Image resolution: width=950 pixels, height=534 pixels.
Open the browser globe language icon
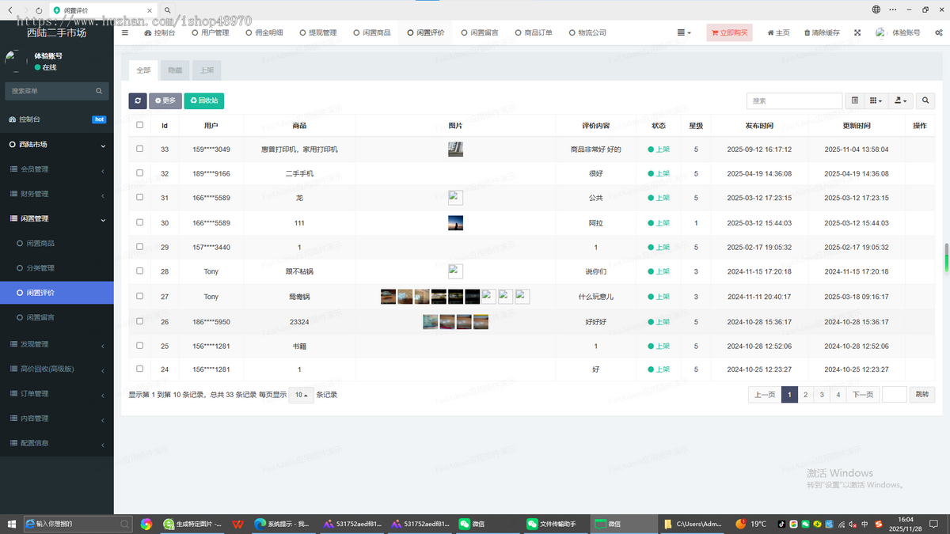coord(876,9)
